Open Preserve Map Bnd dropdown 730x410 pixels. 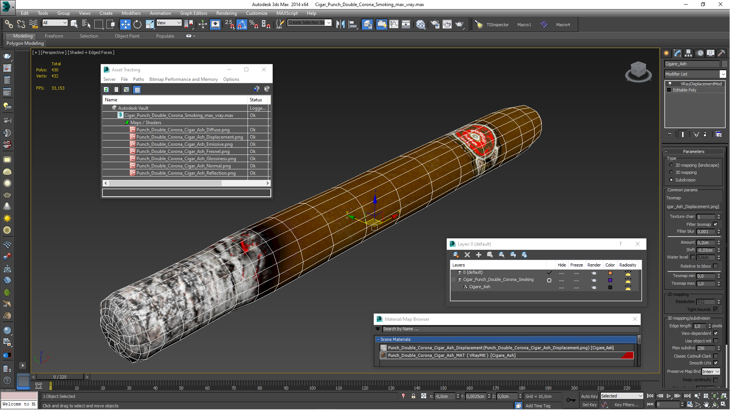click(x=711, y=372)
